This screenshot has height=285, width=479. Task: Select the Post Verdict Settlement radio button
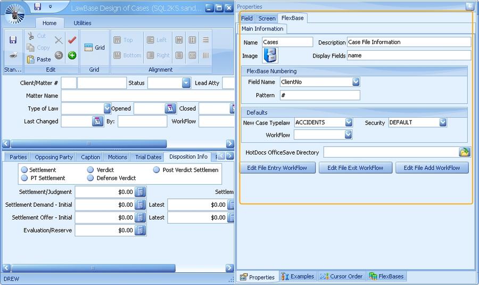(156, 170)
